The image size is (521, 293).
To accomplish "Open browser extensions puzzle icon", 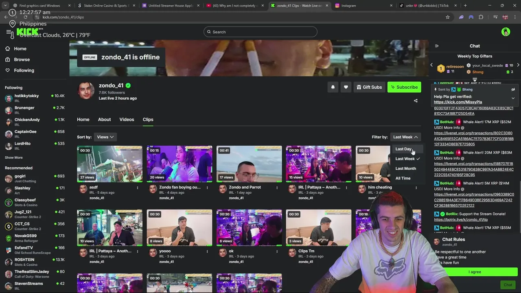I will click(481, 17).
